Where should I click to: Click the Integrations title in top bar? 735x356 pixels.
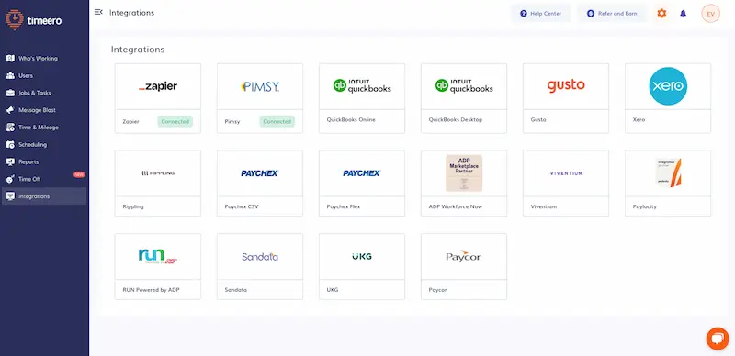131,13
